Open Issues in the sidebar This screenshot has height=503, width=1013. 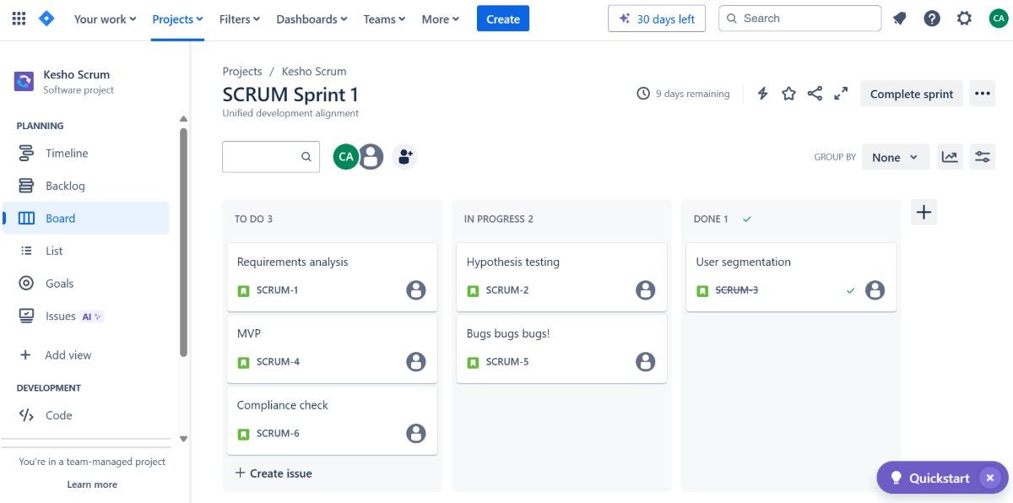(86, 316)
